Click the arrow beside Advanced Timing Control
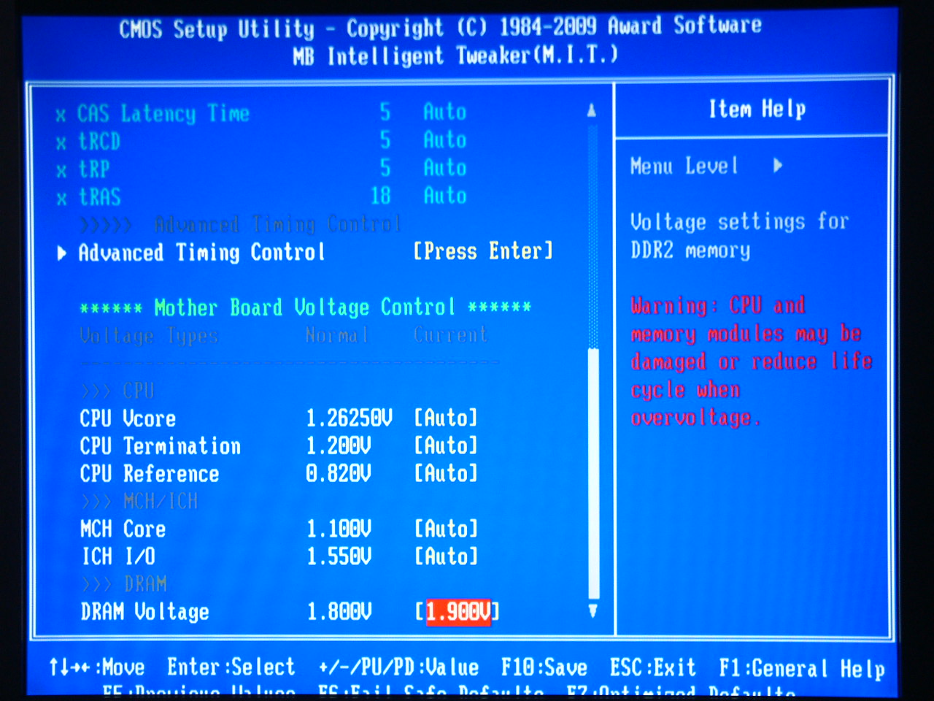 click(x=62, y=253)
